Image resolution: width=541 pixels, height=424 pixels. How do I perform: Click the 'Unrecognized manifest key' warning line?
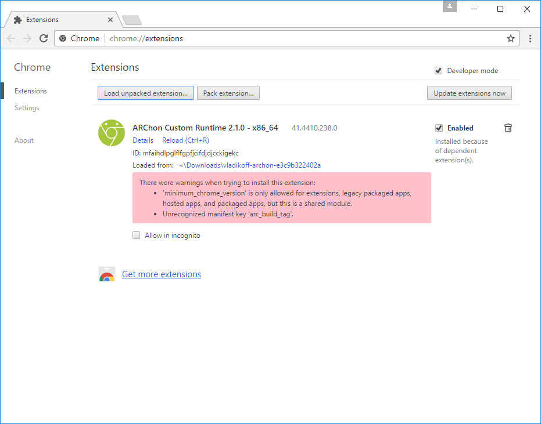click(x=228, y=214)
